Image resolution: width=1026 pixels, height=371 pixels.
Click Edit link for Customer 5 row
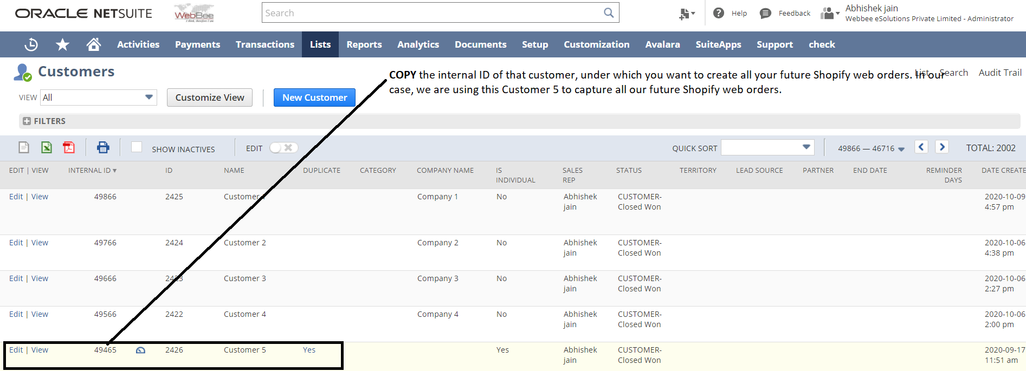pyautogui.click(x=16, y=350)
